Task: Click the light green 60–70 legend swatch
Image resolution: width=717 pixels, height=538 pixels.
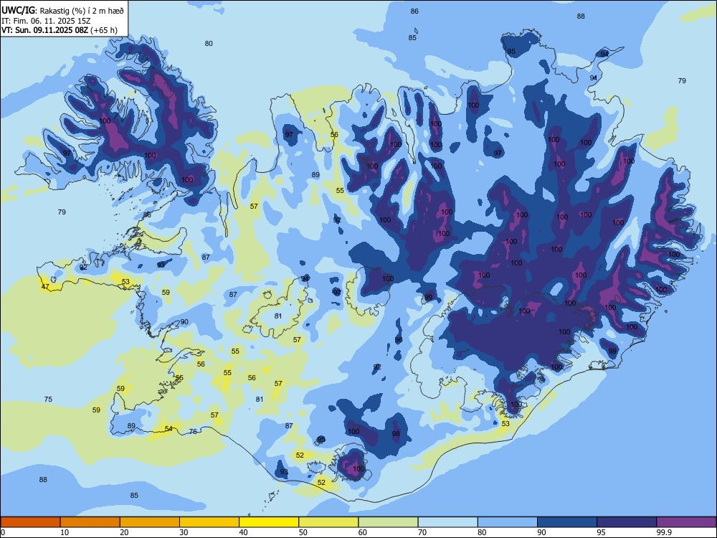Action: [388, 522]
